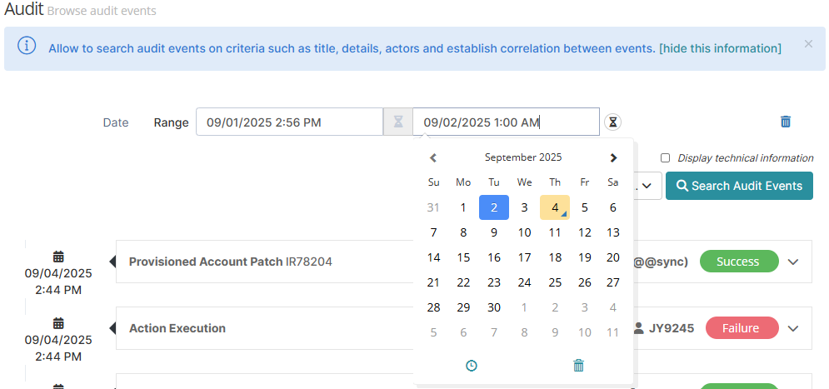Click the next month arrow in calendar
The width and height of the screenshot is (829, 389).
click(613, 157)
